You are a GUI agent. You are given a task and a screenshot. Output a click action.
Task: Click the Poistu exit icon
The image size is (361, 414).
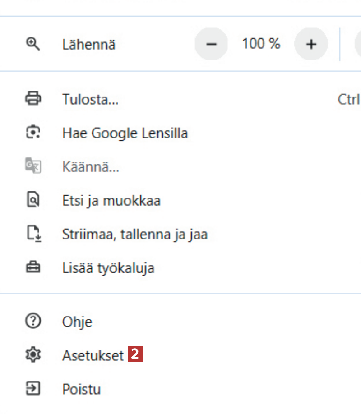coord(33,389)
